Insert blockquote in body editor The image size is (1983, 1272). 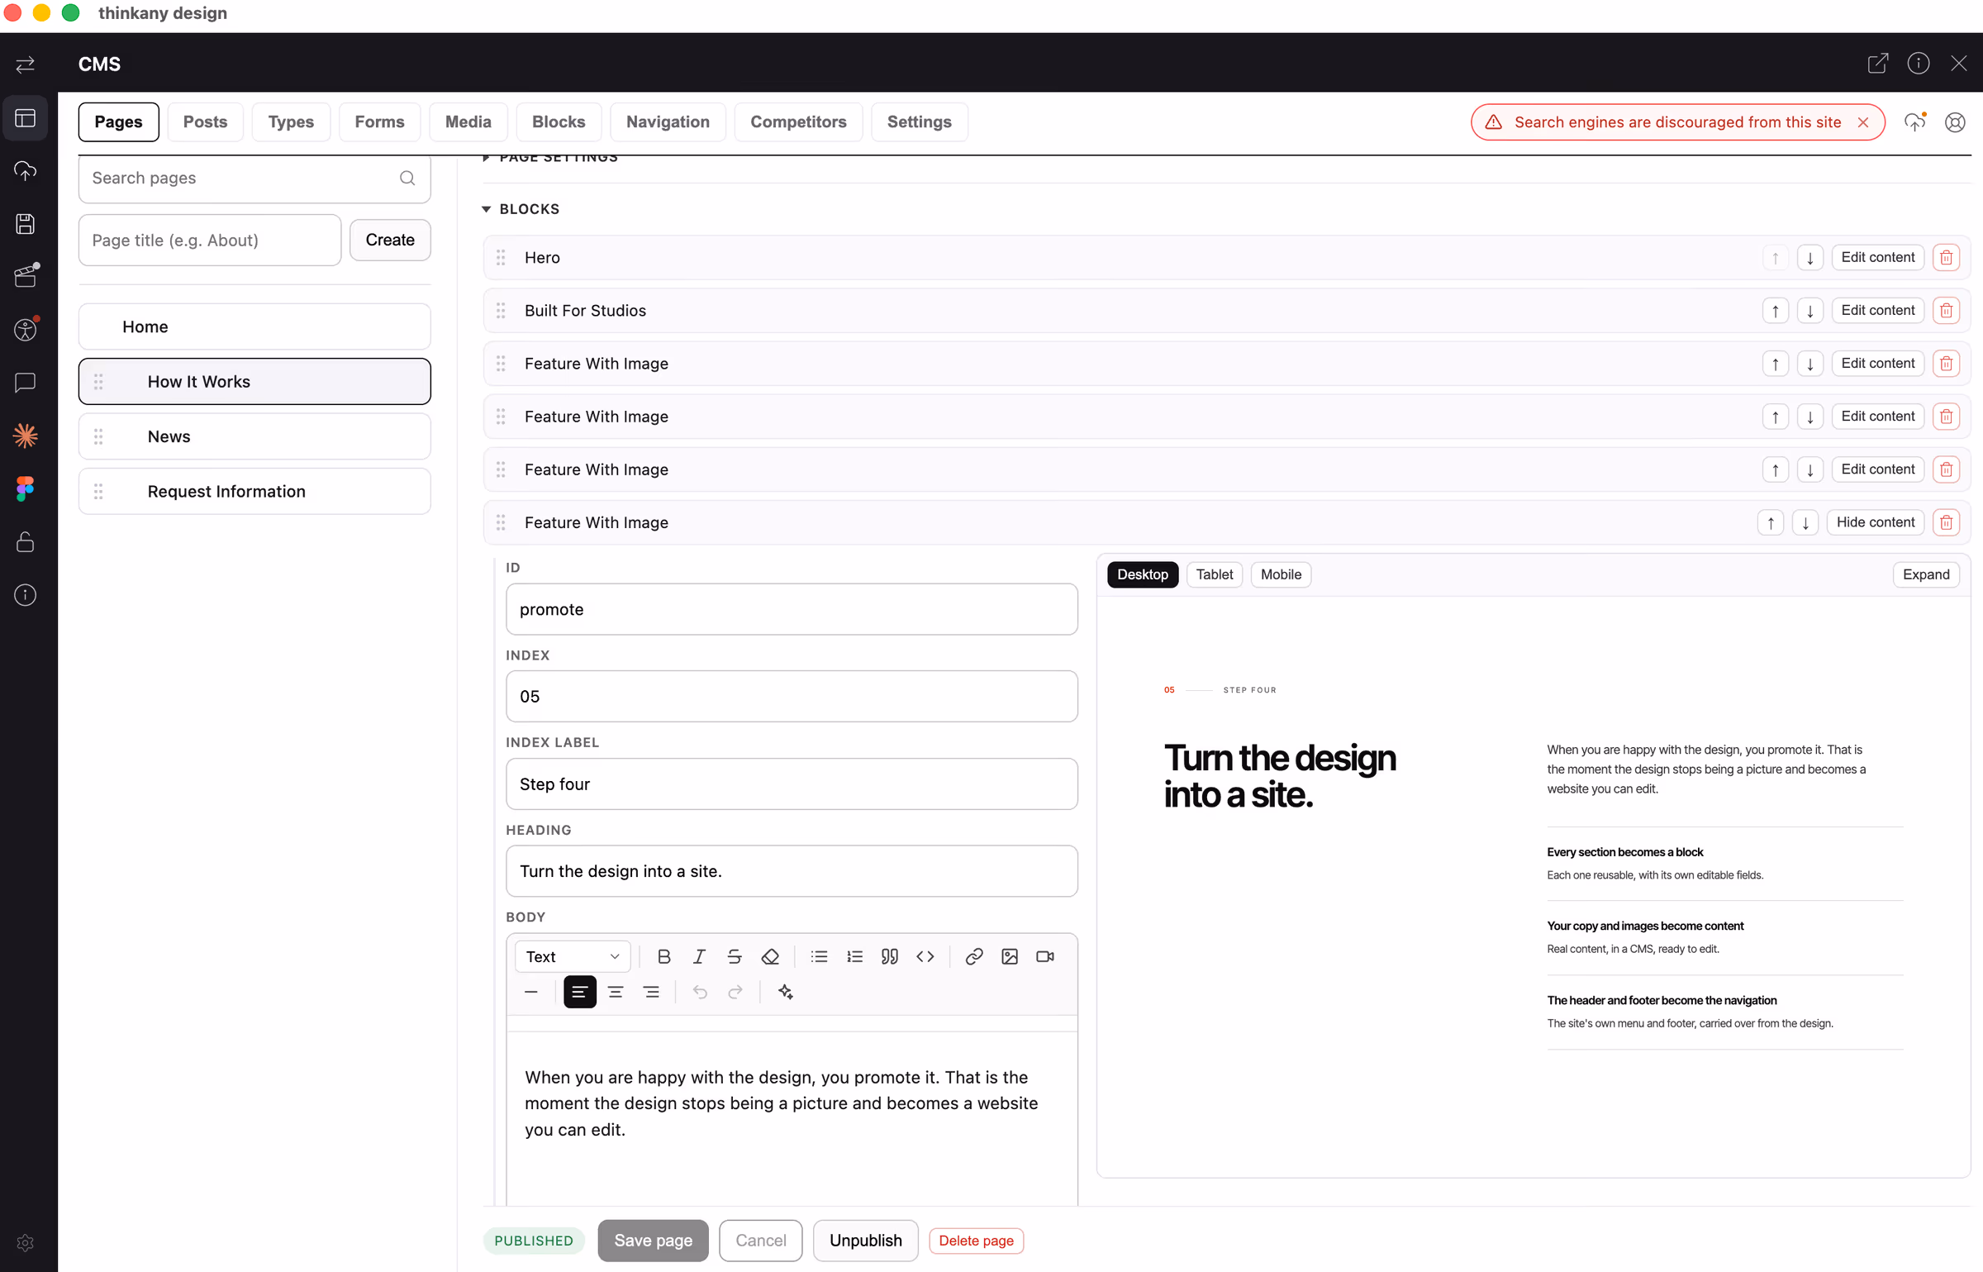pos(890,956)
